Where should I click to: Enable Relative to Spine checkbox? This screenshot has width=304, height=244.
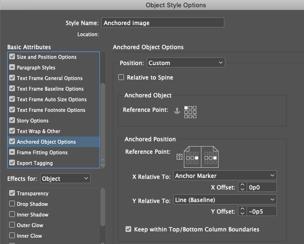tap(121, 77)
